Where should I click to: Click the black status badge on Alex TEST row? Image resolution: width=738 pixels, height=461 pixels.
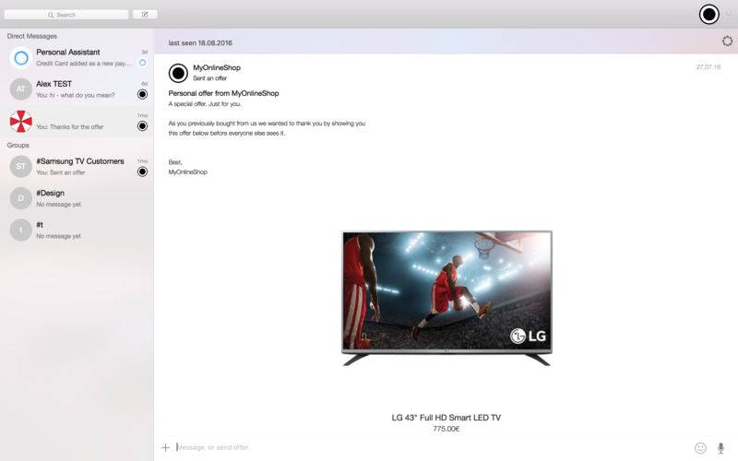tap(142, 95)
